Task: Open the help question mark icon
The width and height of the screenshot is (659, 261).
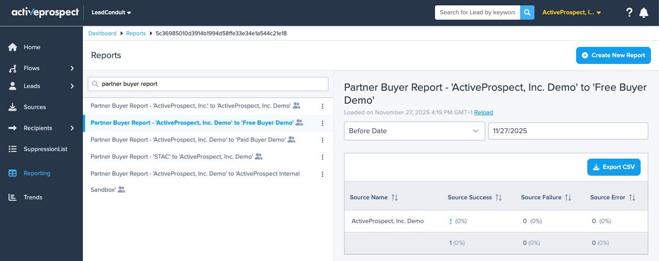Action: (x=629, y=13)
